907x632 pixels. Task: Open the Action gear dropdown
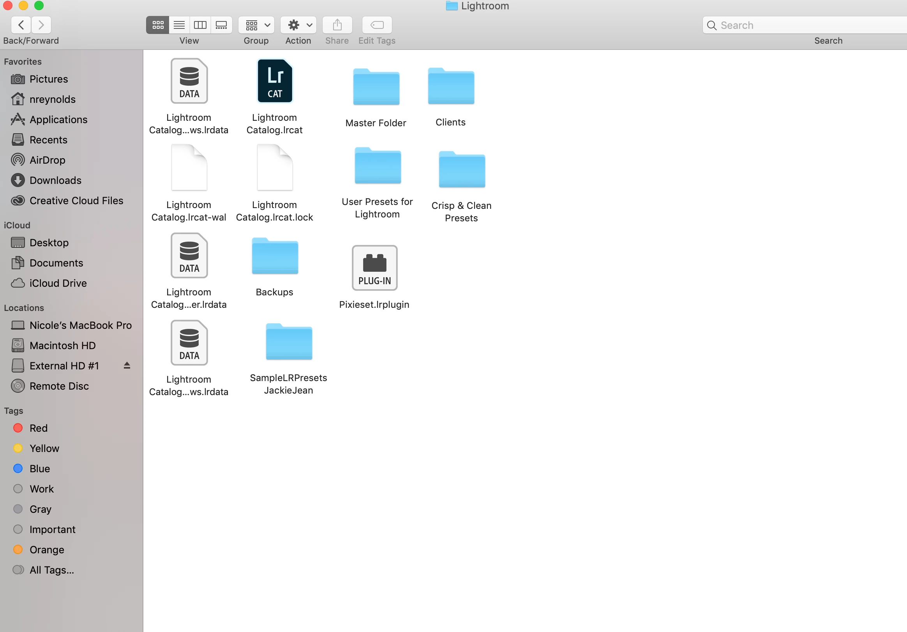point(298,25)
